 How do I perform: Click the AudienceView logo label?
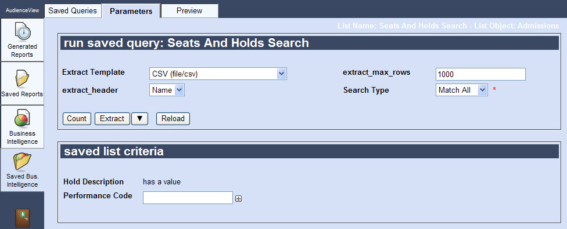coord(23,10)
